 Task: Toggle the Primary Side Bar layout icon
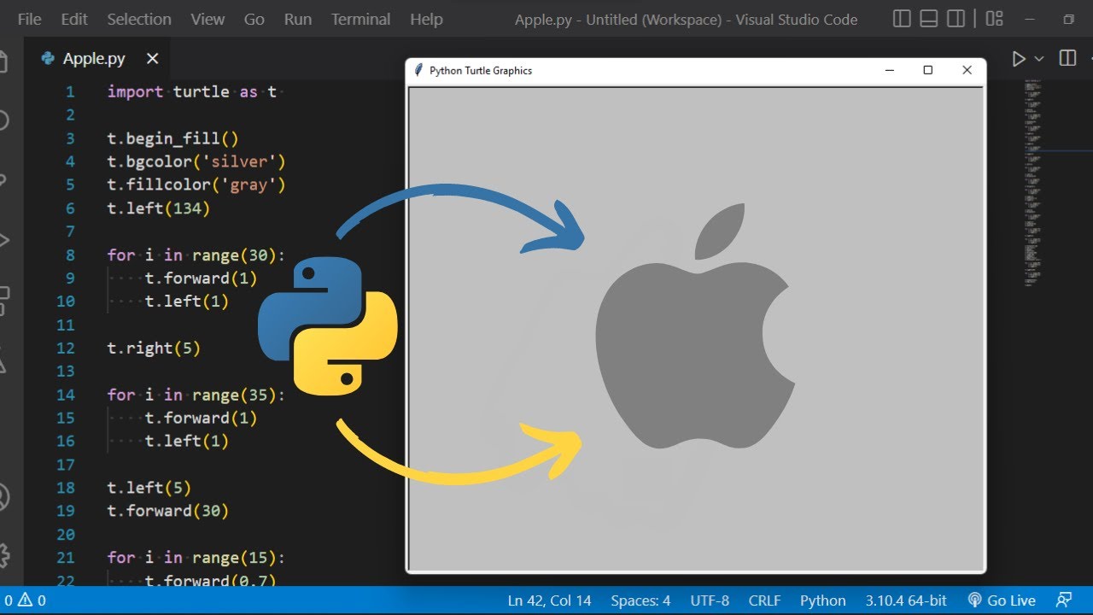[902, 19]
